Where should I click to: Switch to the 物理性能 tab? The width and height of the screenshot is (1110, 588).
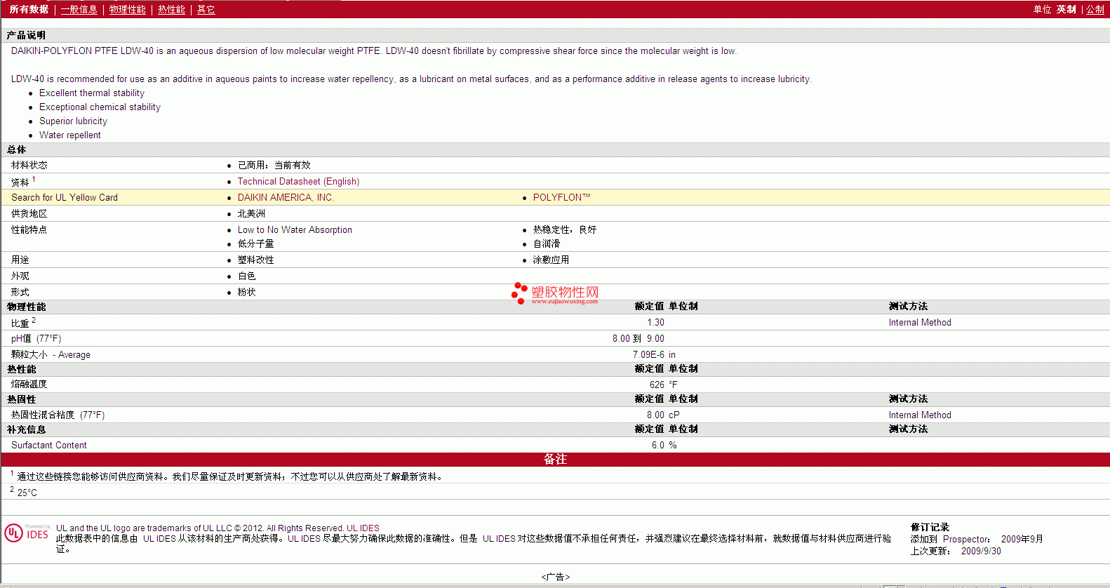click(127, 9)
